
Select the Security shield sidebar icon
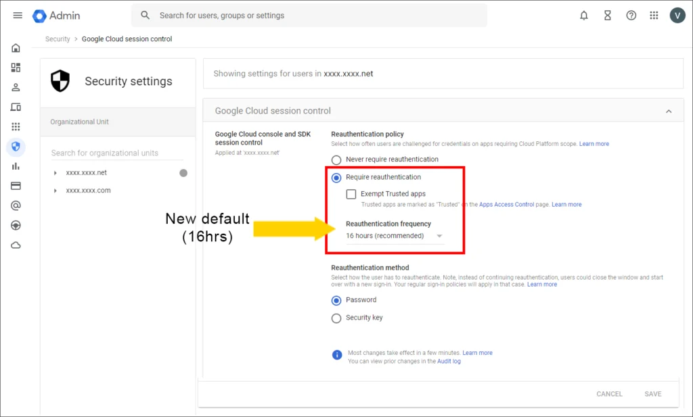(16, 147)
